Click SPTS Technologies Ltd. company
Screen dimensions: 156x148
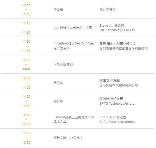pyautogui.click(x=117, y=104)
